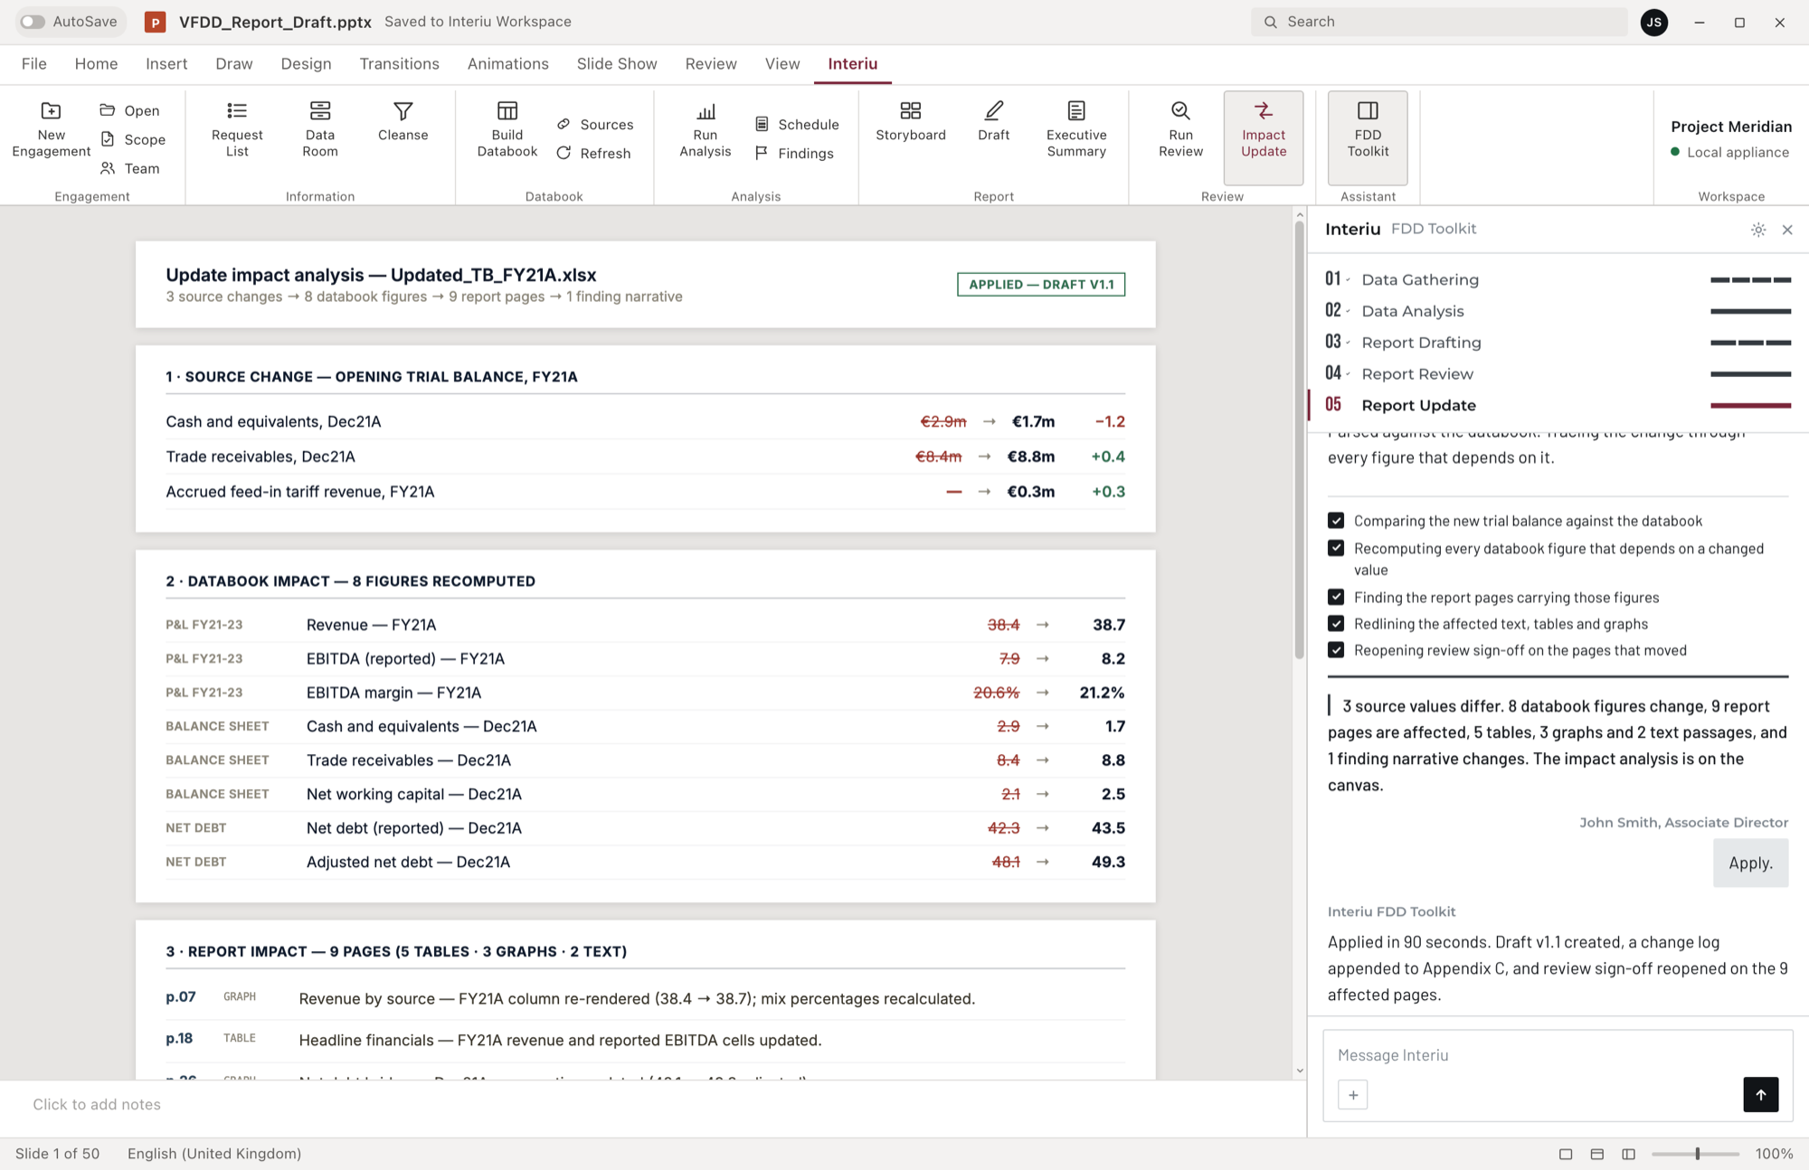Open the Findings tool

point(794,154)
